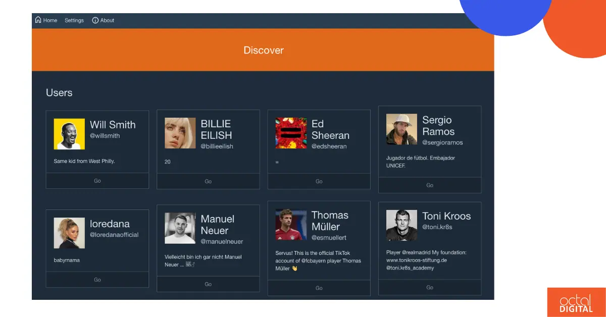Viewport: 606px width, 317px height.
Task: Open Sergio Ramos profile picture
Action: (401, 129)
